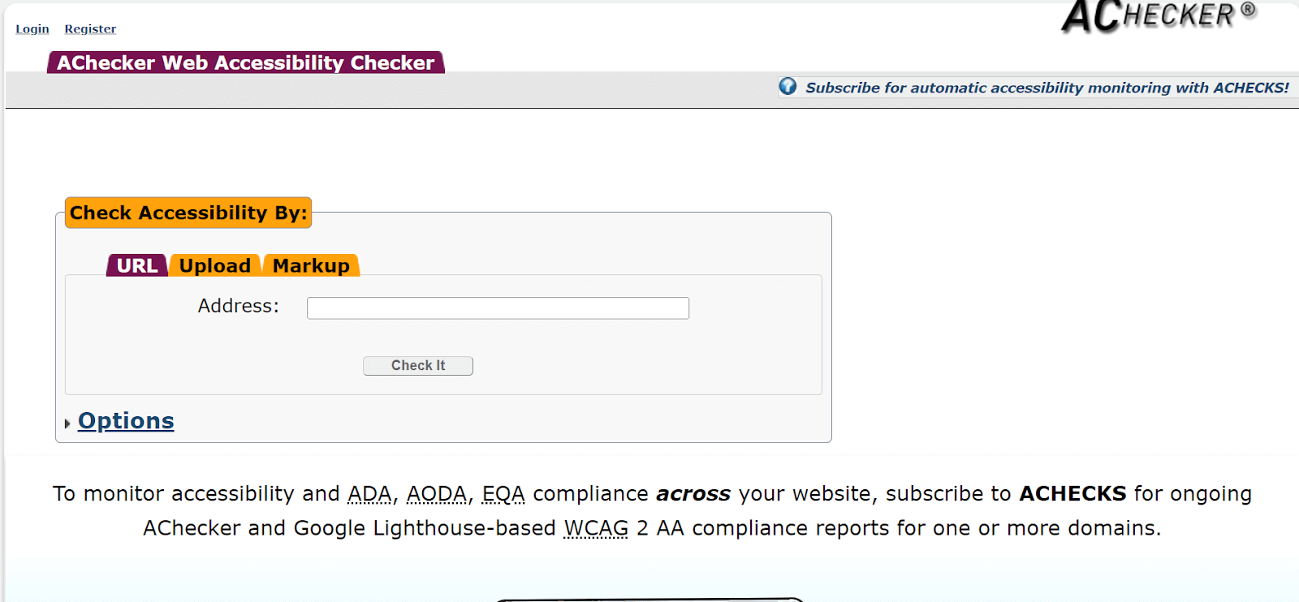Click the AChecker Web Accessibility Checker header banner
Image resolution: width=1299 pixels, height=602 pixels.
(244, 62)
